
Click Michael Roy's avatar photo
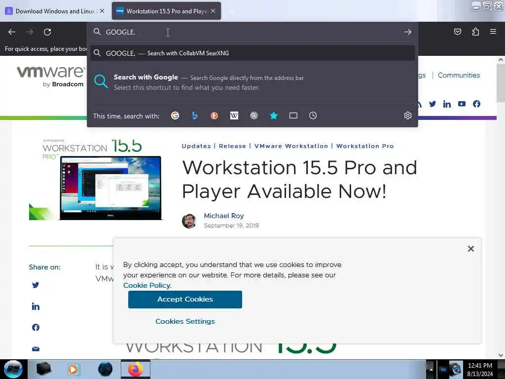click(x=189, y=221)
